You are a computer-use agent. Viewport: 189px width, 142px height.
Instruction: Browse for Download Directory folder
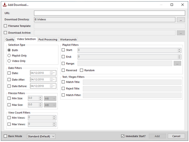point(181,20)
